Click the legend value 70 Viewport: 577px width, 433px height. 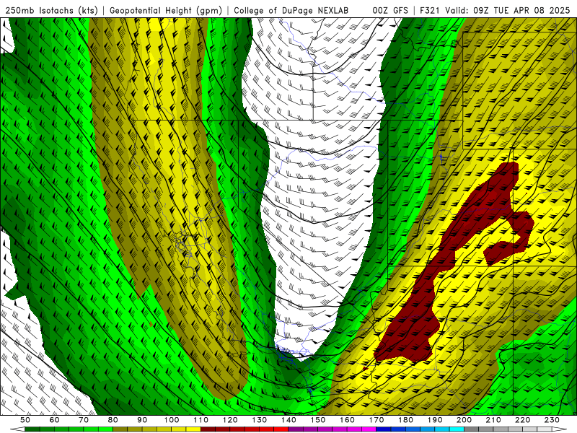tap(84, 420)
